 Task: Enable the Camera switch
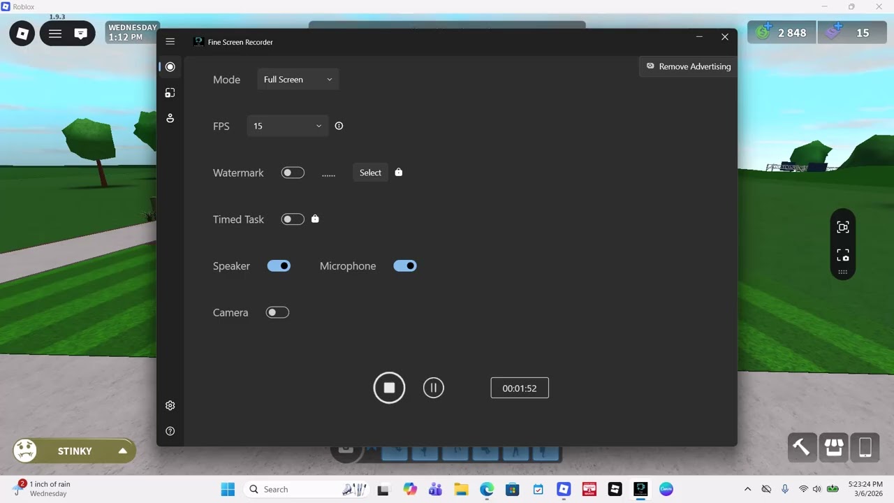tap(277, 312)
